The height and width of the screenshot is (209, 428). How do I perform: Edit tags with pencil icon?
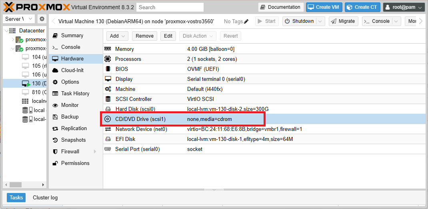[x=246, y=21]
